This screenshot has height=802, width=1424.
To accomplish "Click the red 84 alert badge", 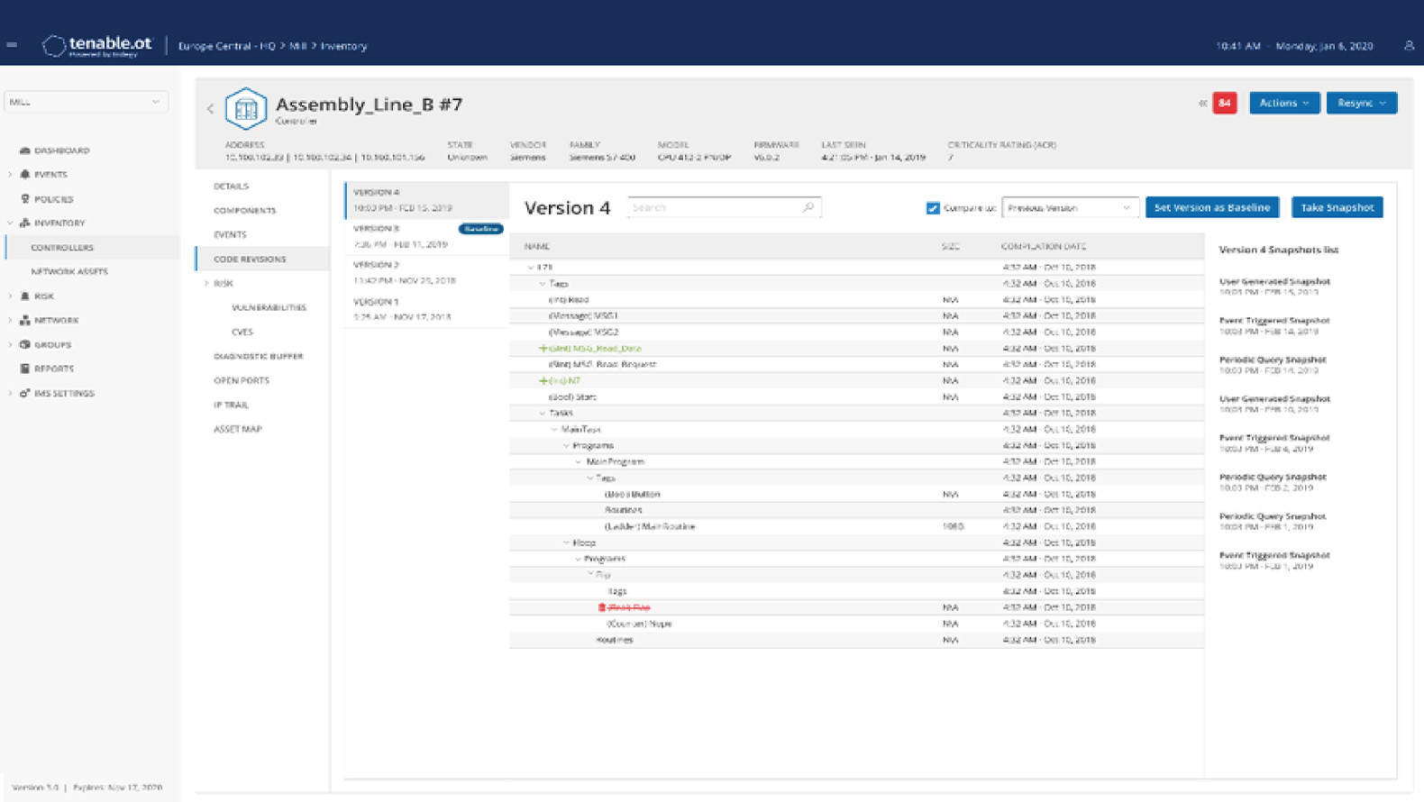I will [1224, 104].
